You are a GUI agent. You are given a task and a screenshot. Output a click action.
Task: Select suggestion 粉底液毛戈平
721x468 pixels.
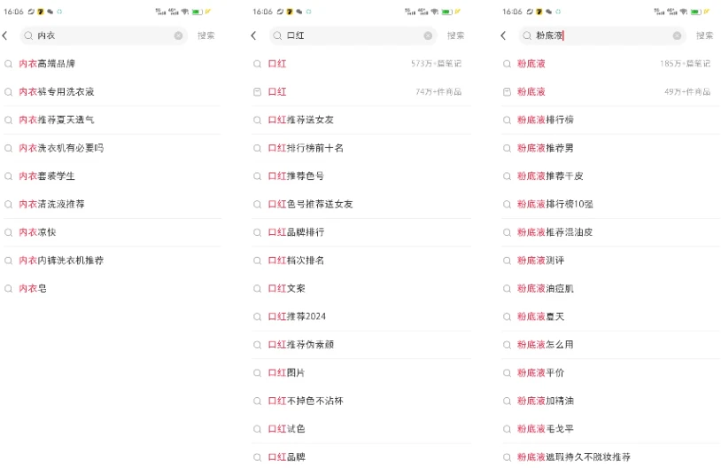[x=546, y=428]
